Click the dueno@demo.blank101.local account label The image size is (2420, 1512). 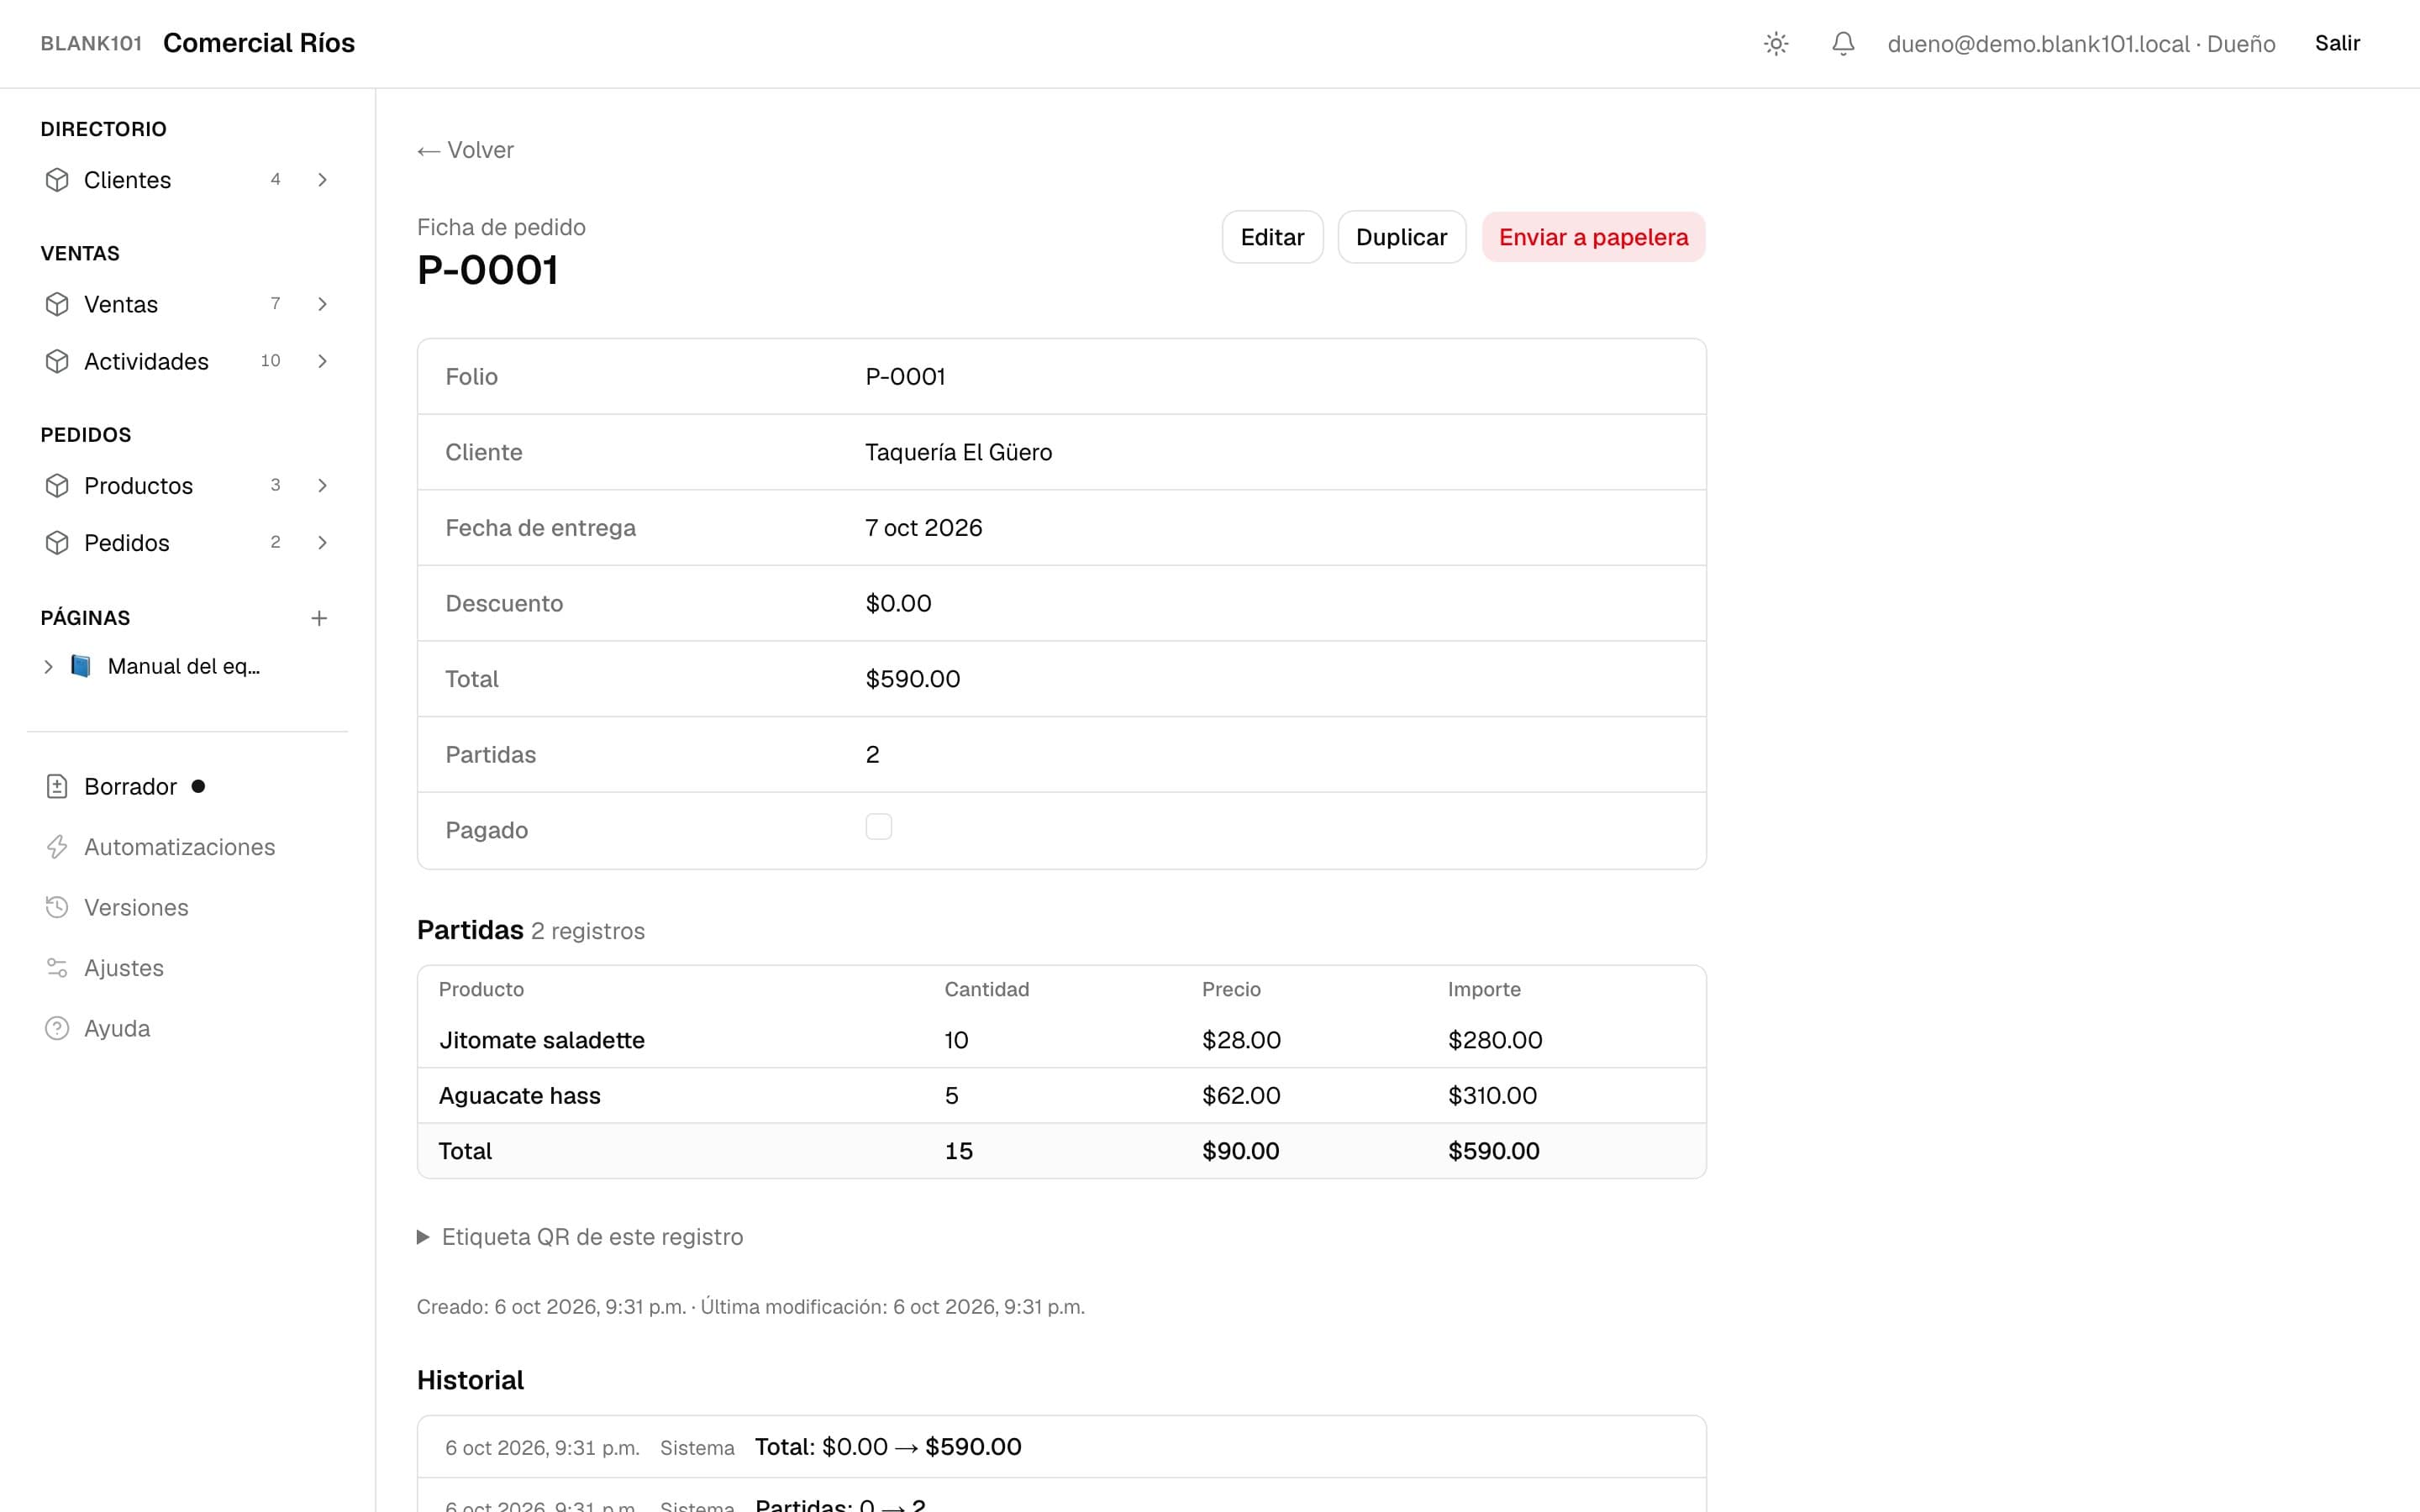click(2081, 43)
